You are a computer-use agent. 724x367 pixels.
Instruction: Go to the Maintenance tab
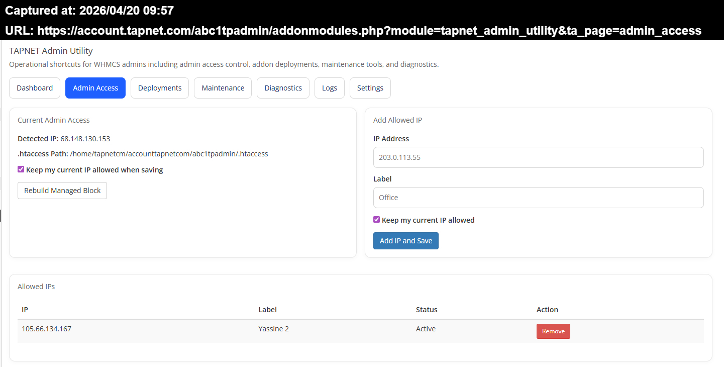223,88
